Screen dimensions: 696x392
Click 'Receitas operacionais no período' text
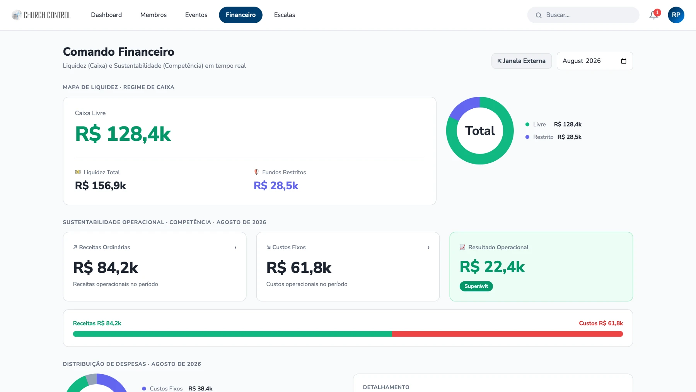tap(116, 284)
